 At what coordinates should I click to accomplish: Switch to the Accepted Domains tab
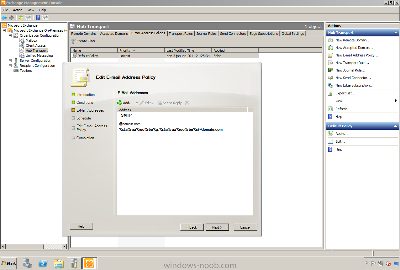coord(114,34)
